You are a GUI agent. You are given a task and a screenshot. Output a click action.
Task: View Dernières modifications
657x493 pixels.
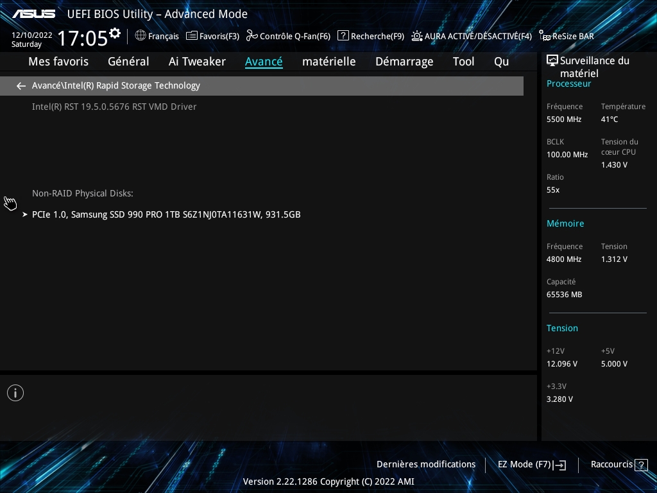(426, 465)
